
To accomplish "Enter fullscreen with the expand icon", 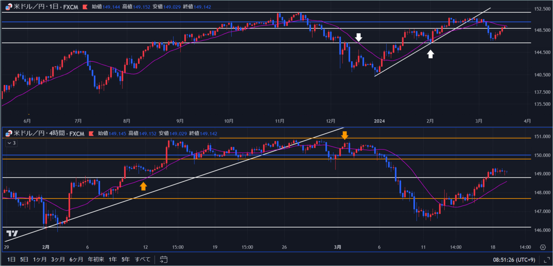I will click(x=547, y=260).
